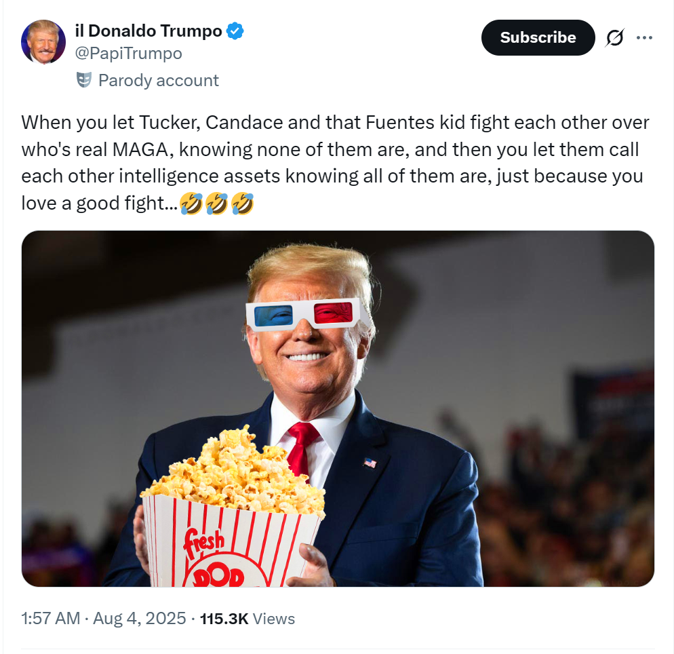Open the il Donaldo Trumpo profile avatar

(43, 41)
